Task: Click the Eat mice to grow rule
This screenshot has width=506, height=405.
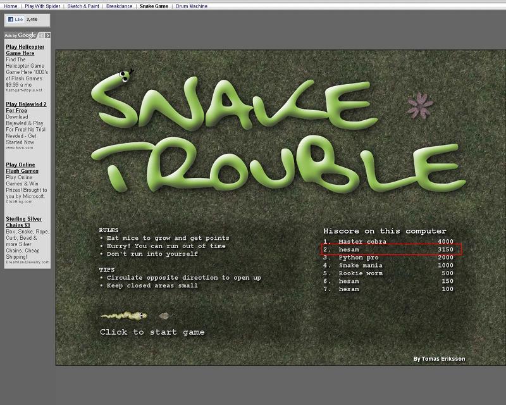Action: click(x=168, y=238)
